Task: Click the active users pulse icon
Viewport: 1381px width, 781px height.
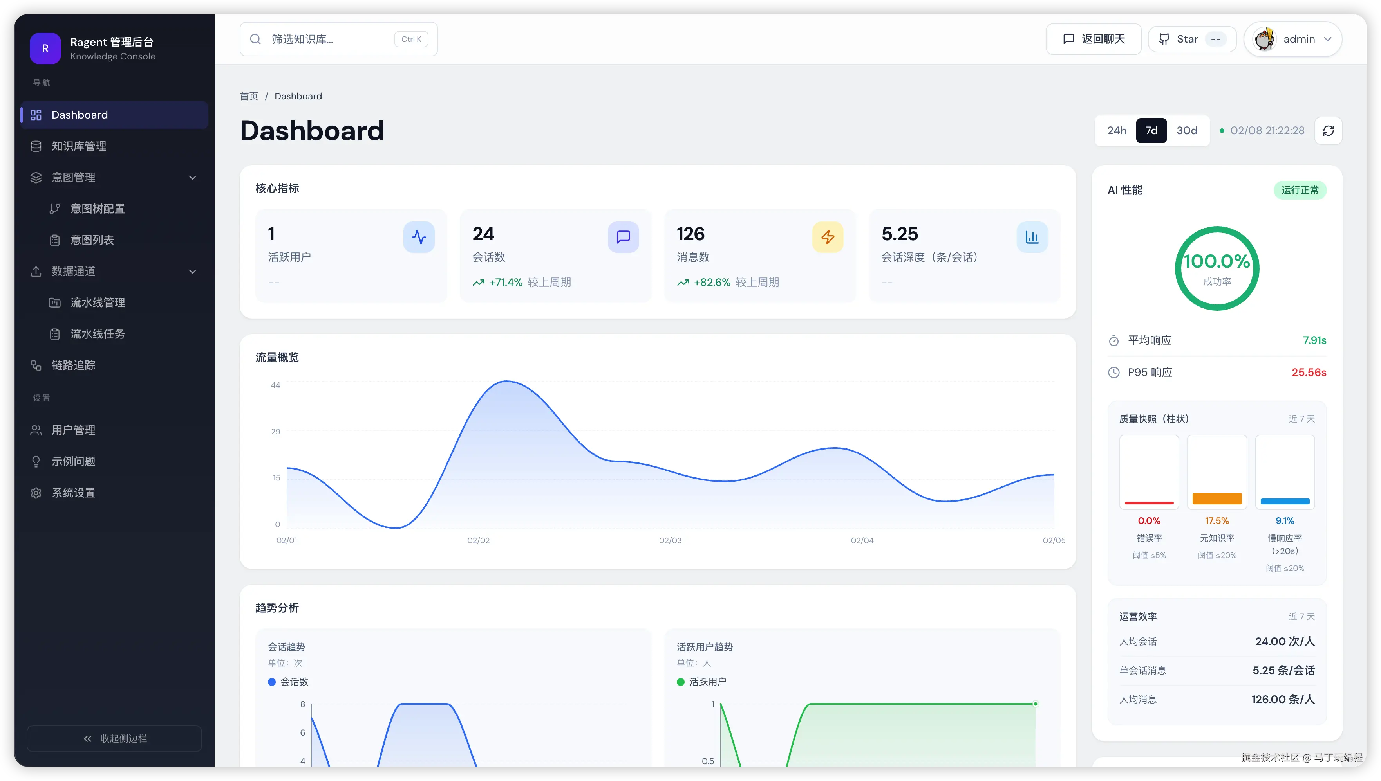Action: [419, 237]
